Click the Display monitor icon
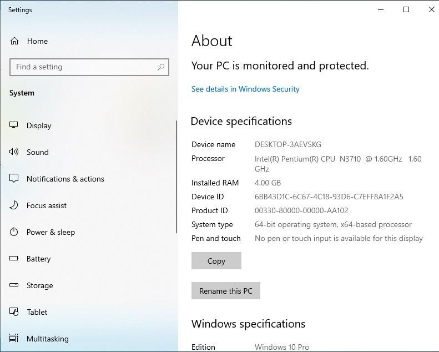 (x=14, y=125)
